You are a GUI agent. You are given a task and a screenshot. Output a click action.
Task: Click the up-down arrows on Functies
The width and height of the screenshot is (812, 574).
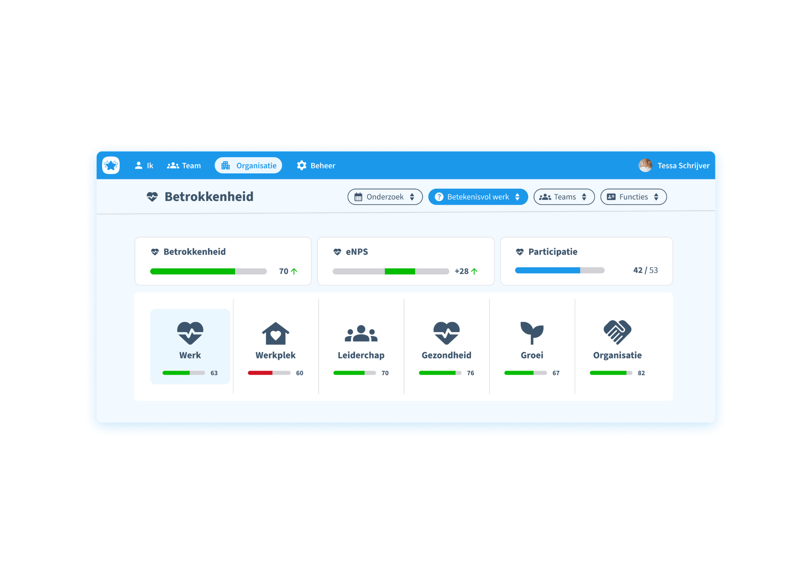tap(656, 197)
